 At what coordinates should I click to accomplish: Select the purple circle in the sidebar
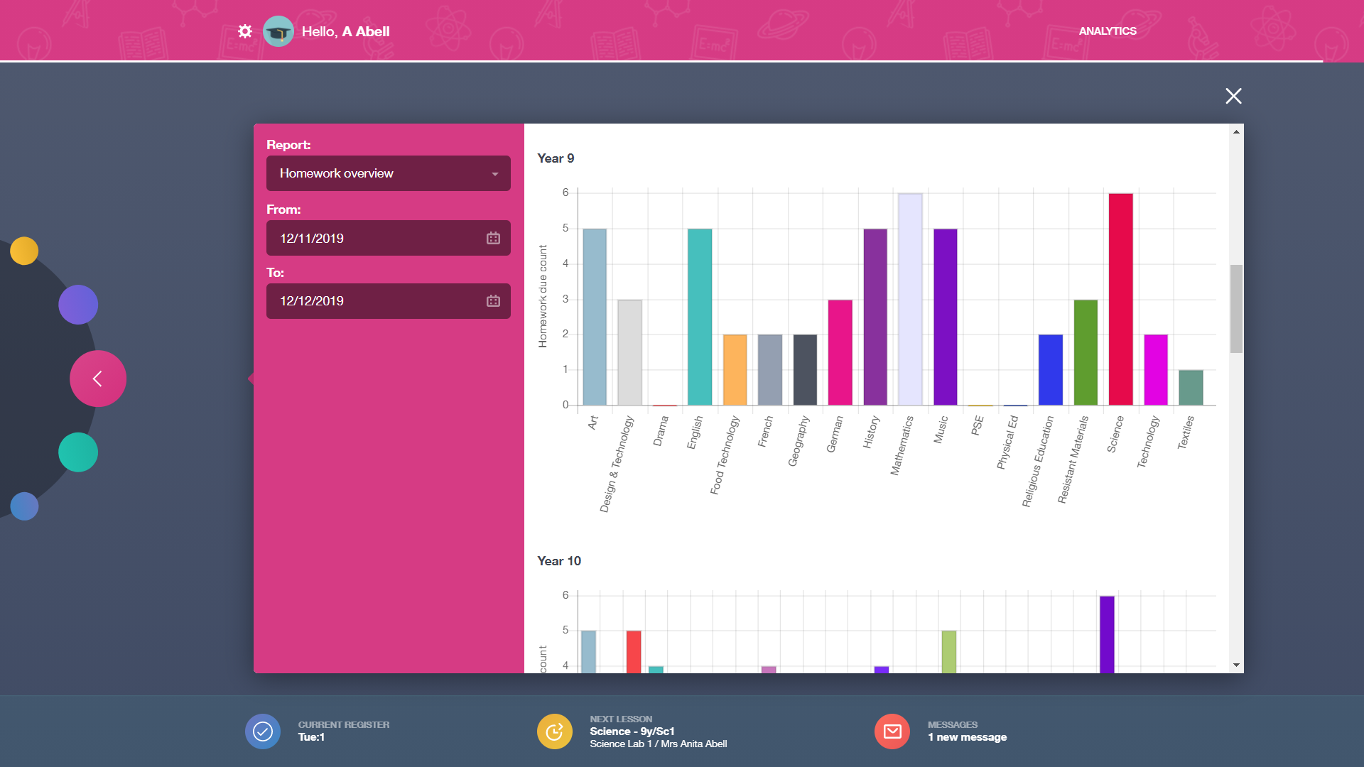(x=78, y=304)
